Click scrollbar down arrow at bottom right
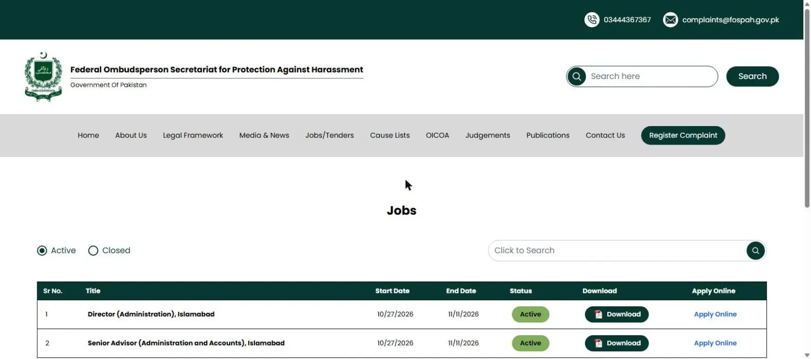 [806, 355]
